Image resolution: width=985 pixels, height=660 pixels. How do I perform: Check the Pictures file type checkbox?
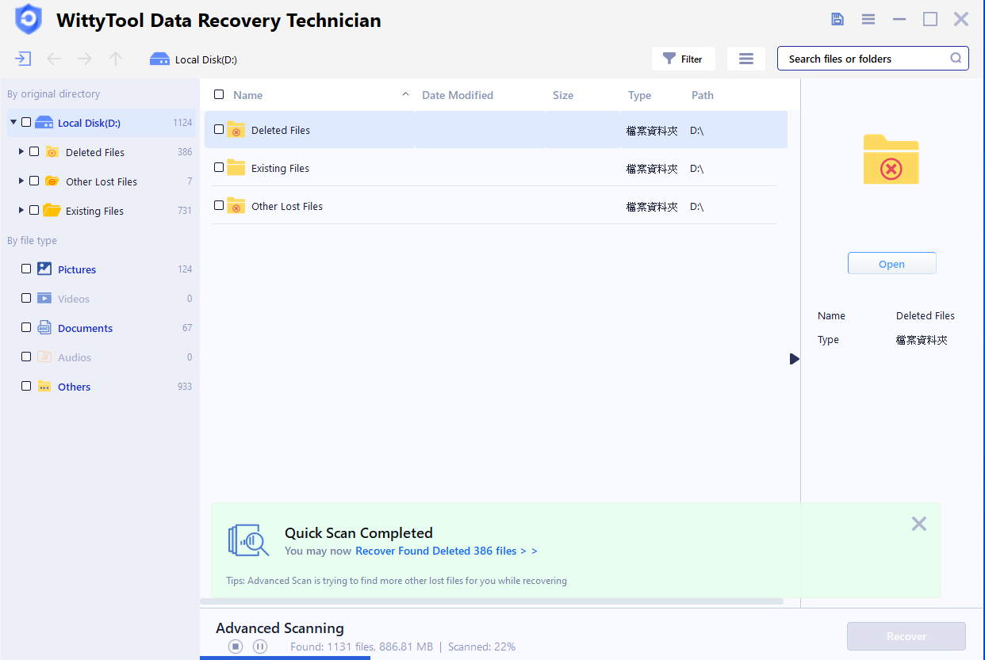pos(26,269)
